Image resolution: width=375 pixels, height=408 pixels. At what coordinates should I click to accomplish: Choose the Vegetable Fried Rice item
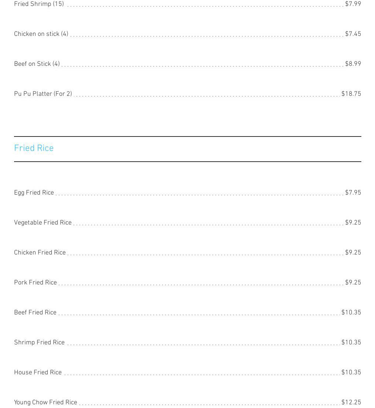coord(43,223)
